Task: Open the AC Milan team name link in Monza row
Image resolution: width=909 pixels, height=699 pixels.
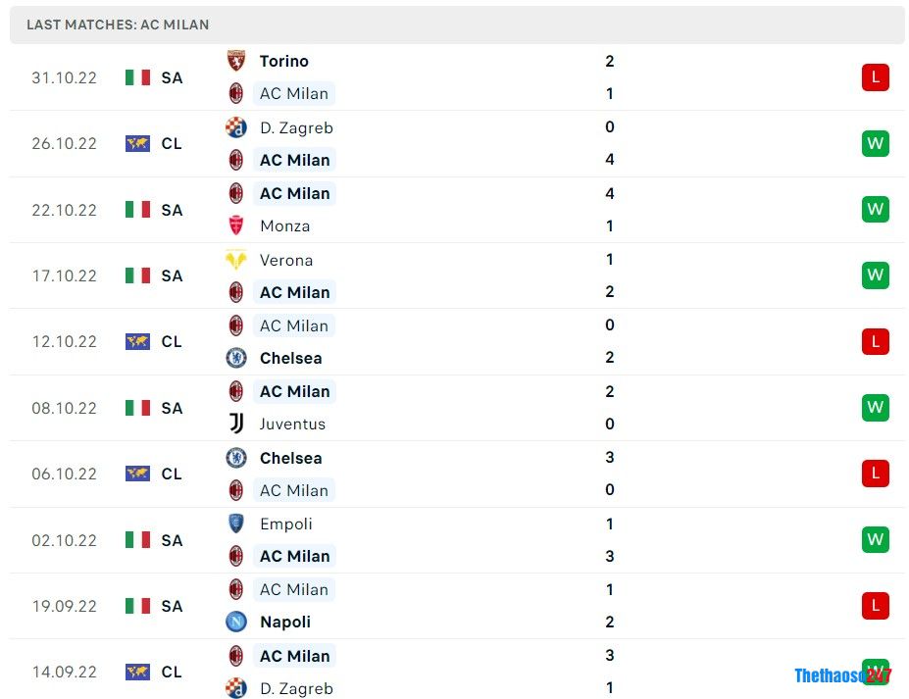Action: [x=294, y=193]
